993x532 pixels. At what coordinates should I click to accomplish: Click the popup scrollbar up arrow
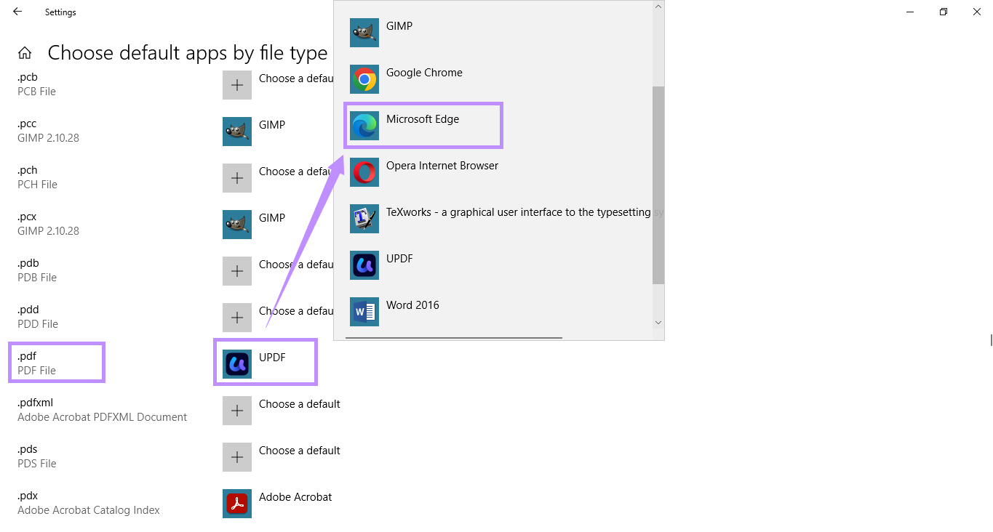(x=658, y=7)
